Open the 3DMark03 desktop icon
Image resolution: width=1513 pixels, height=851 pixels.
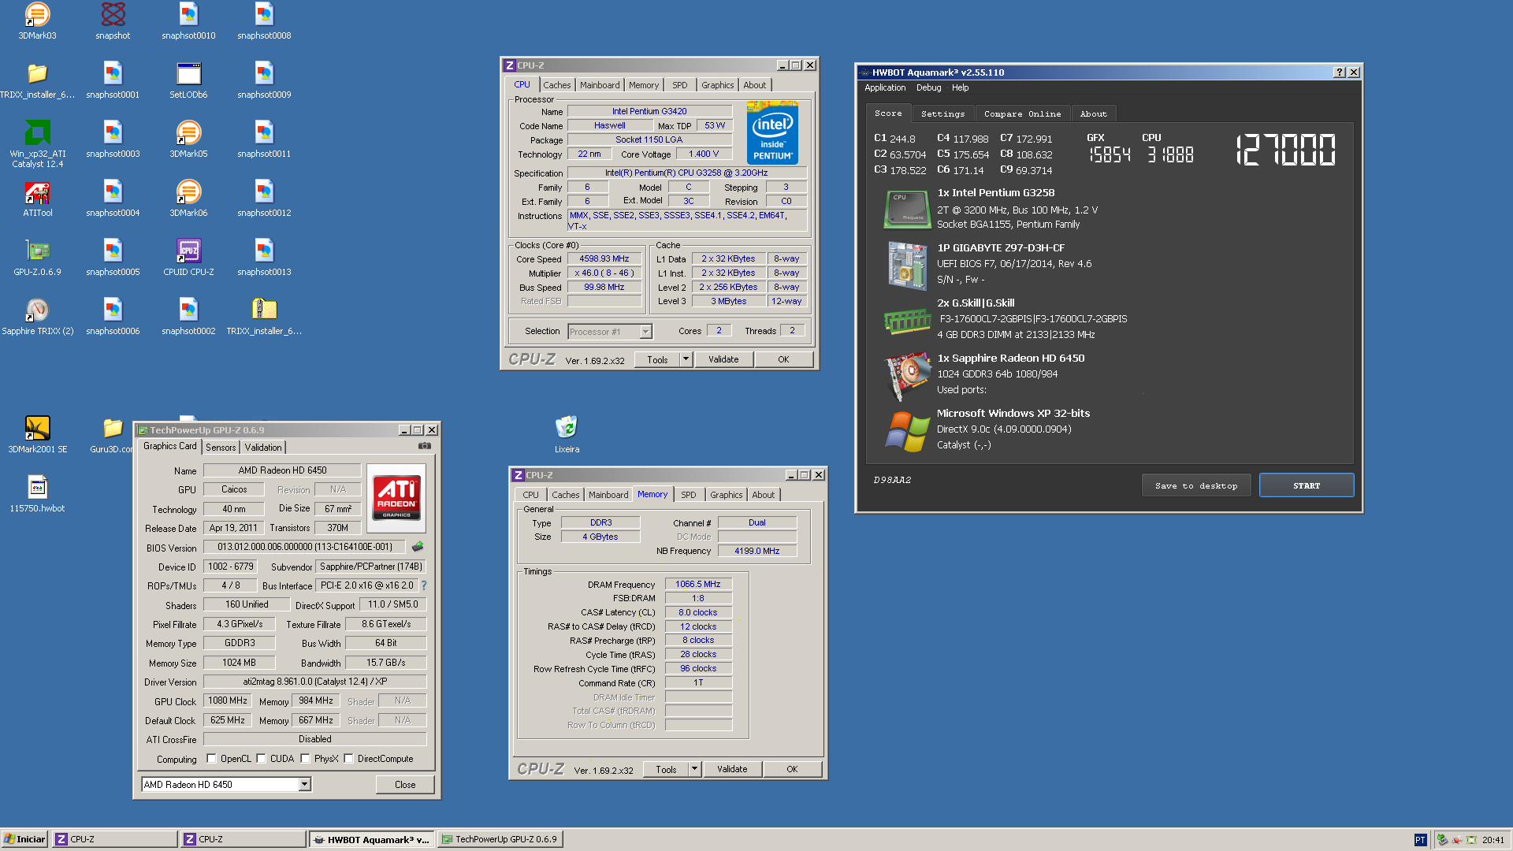[37, 14]
